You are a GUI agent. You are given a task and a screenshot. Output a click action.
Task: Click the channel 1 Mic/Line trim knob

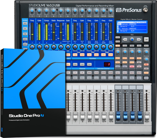(32, 11)
